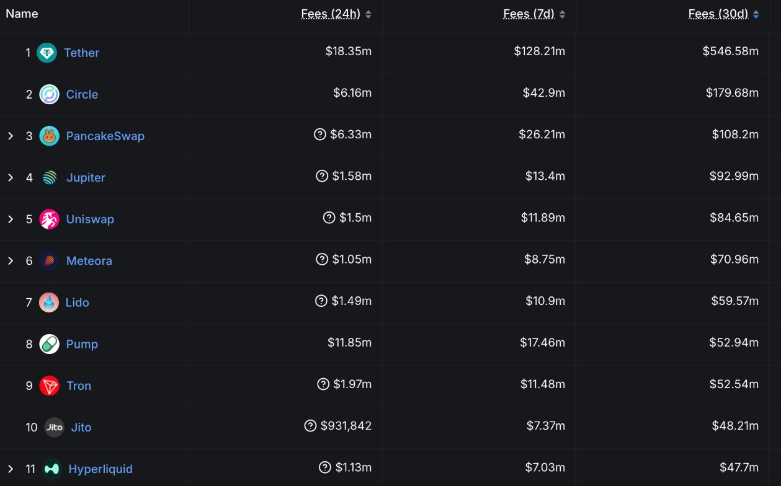Viewport: 781px width, 486px height.
Task: Expand the PancakeSwap row
Action: pos(11,136)
